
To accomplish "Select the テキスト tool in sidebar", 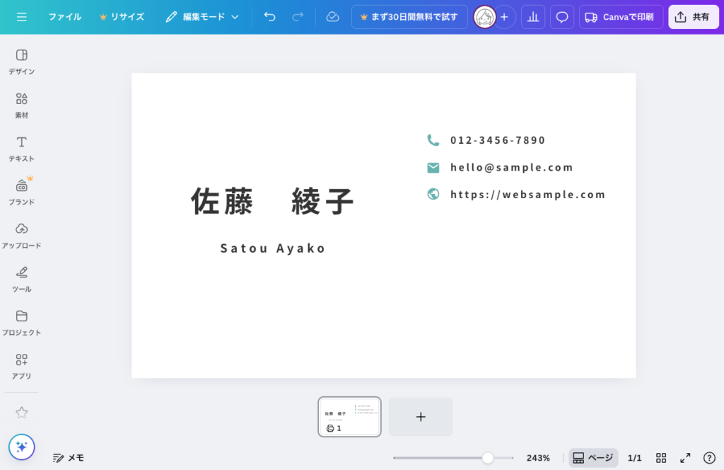I will click(x=21, y=149).
